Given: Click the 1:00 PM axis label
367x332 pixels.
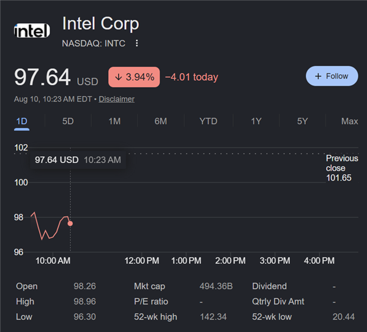Looking at the screenshot, I should coord(186,261).
